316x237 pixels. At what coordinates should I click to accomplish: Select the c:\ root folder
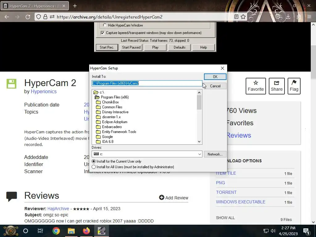[99, 92]
